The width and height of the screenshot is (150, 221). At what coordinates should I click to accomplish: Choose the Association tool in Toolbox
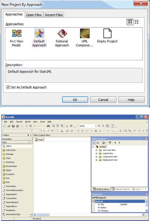pyautogui.click(x=9, y=186)
